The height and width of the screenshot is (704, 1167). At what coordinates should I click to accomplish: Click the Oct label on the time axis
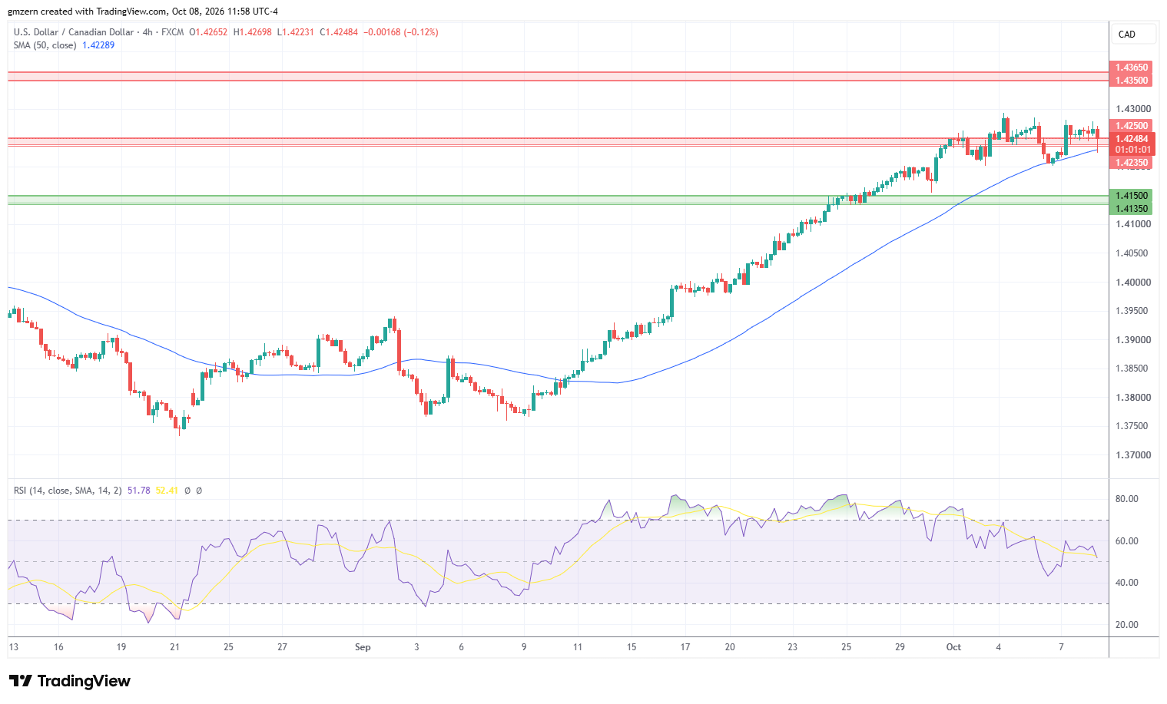point(953,647)
